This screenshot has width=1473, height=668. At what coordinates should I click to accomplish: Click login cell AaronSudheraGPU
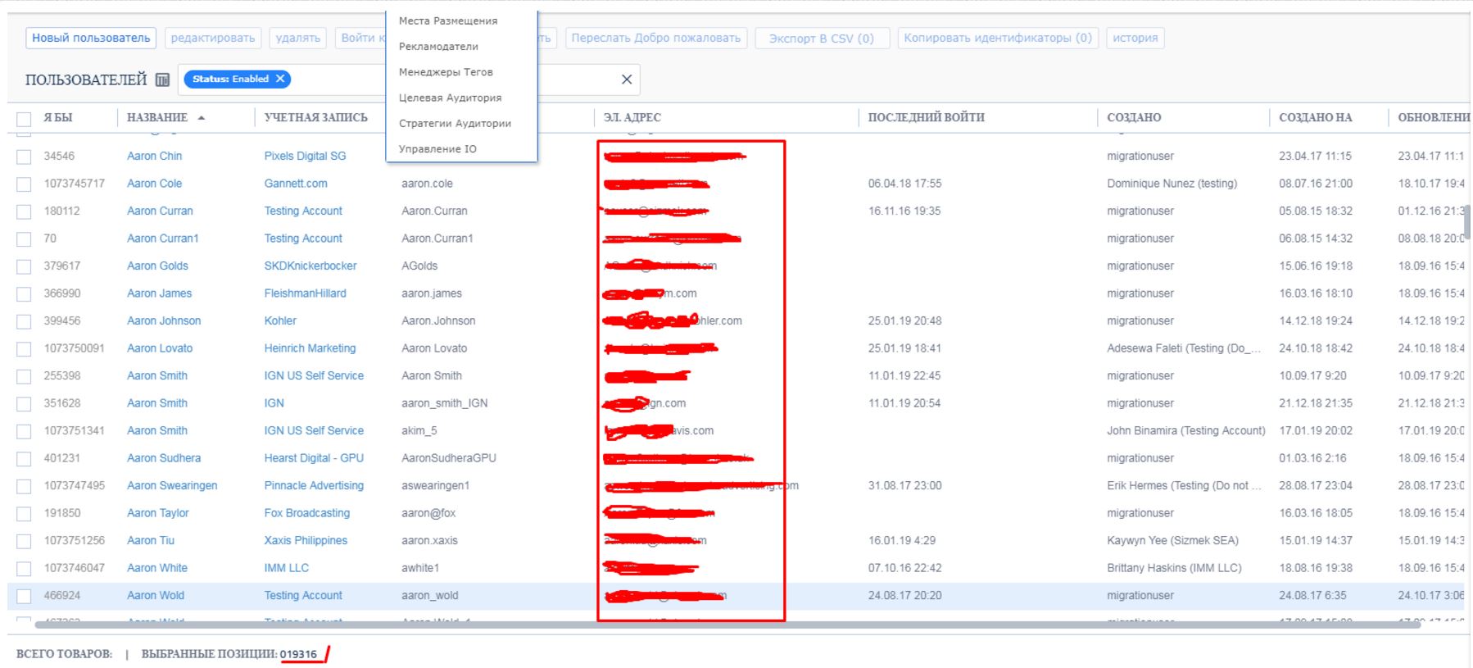[449, 458]
